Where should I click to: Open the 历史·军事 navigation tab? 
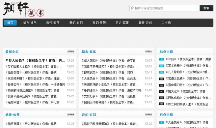pos(122,23)
